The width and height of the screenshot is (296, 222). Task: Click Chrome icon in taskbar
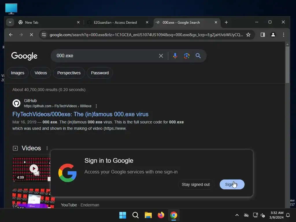[174, 215]
